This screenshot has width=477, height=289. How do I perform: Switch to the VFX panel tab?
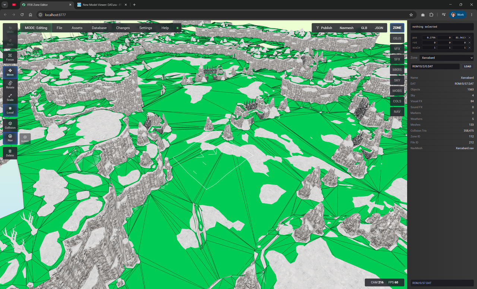tap(397, 49)
